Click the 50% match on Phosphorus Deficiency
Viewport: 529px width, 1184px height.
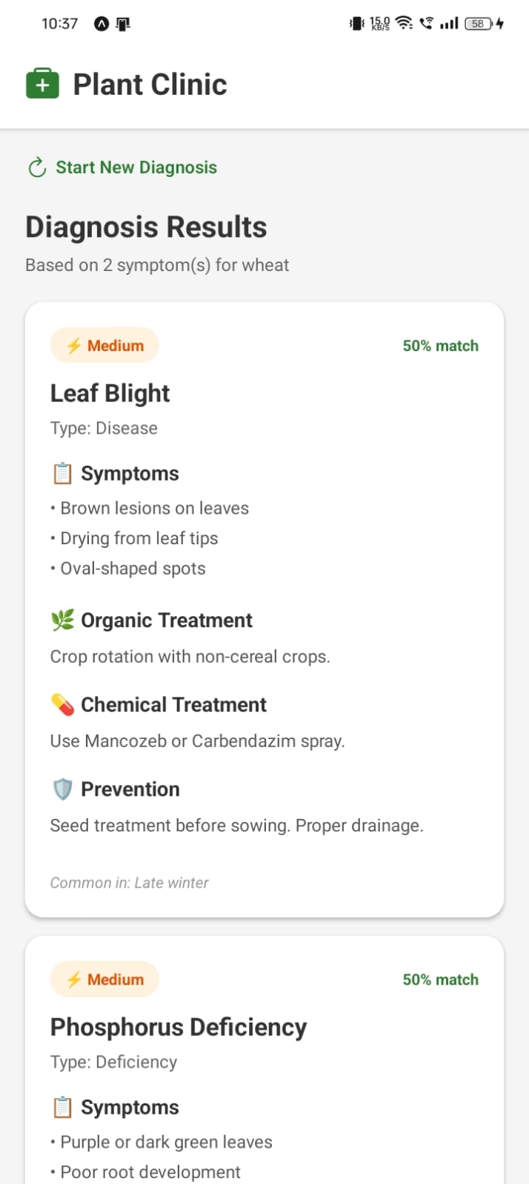click(440, 978)
